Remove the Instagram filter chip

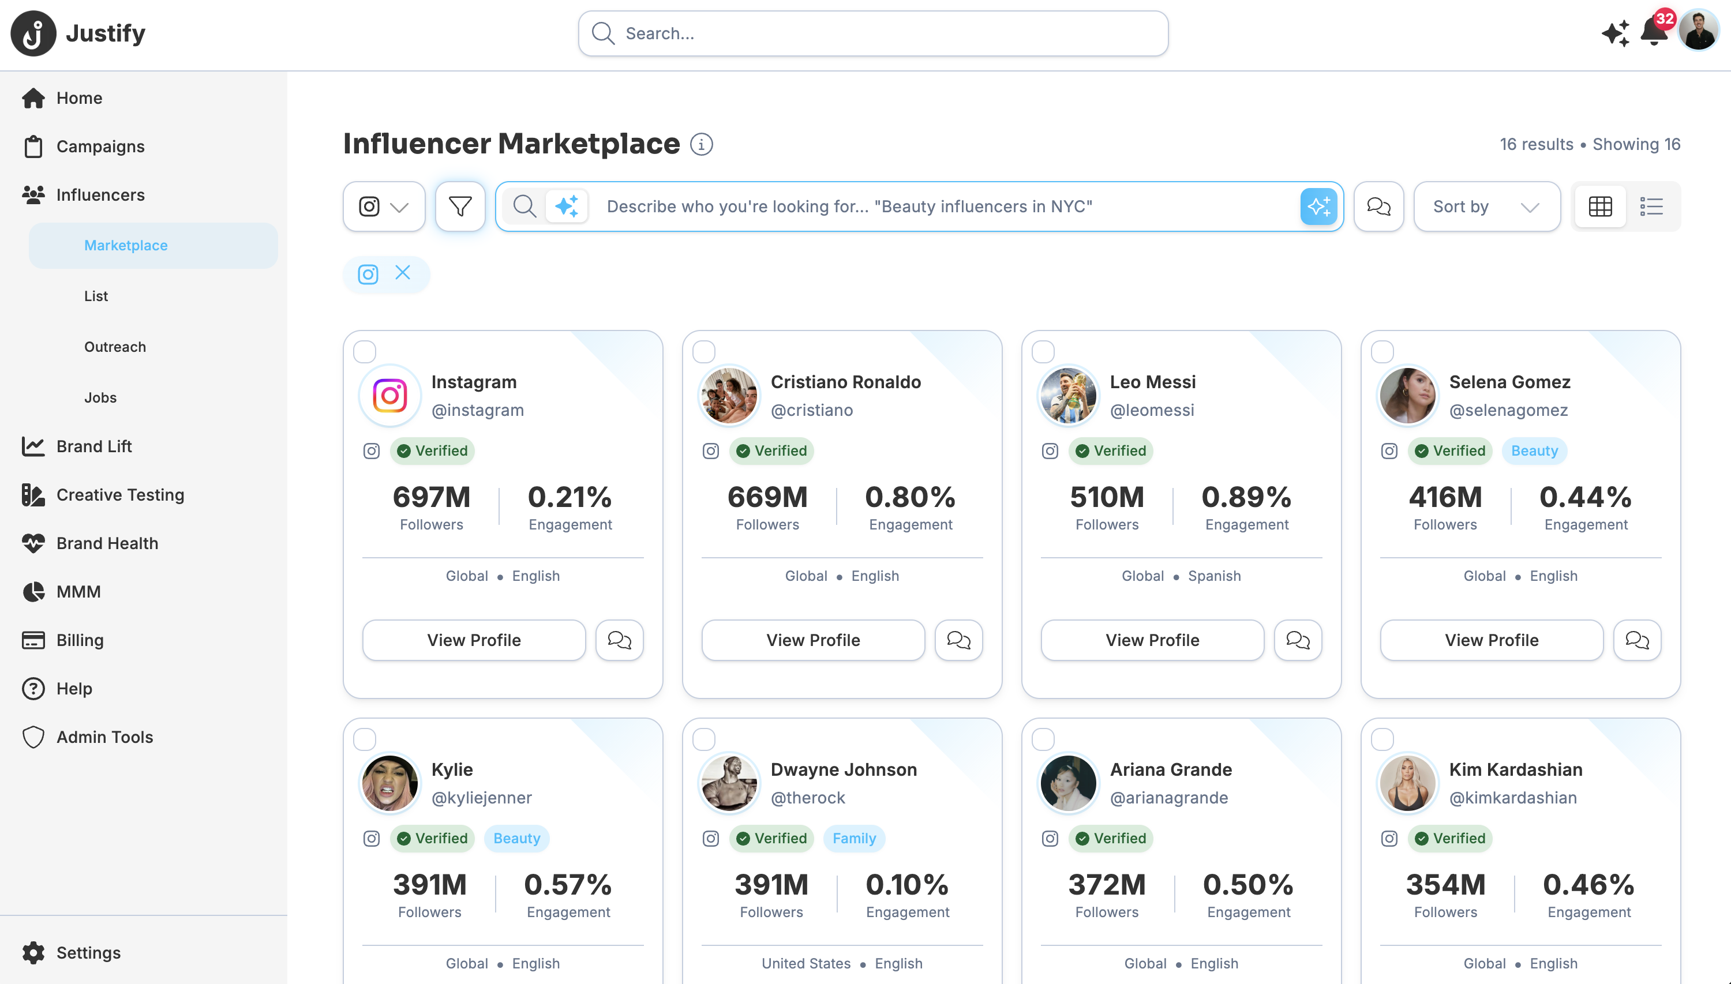tap(403, 273)
